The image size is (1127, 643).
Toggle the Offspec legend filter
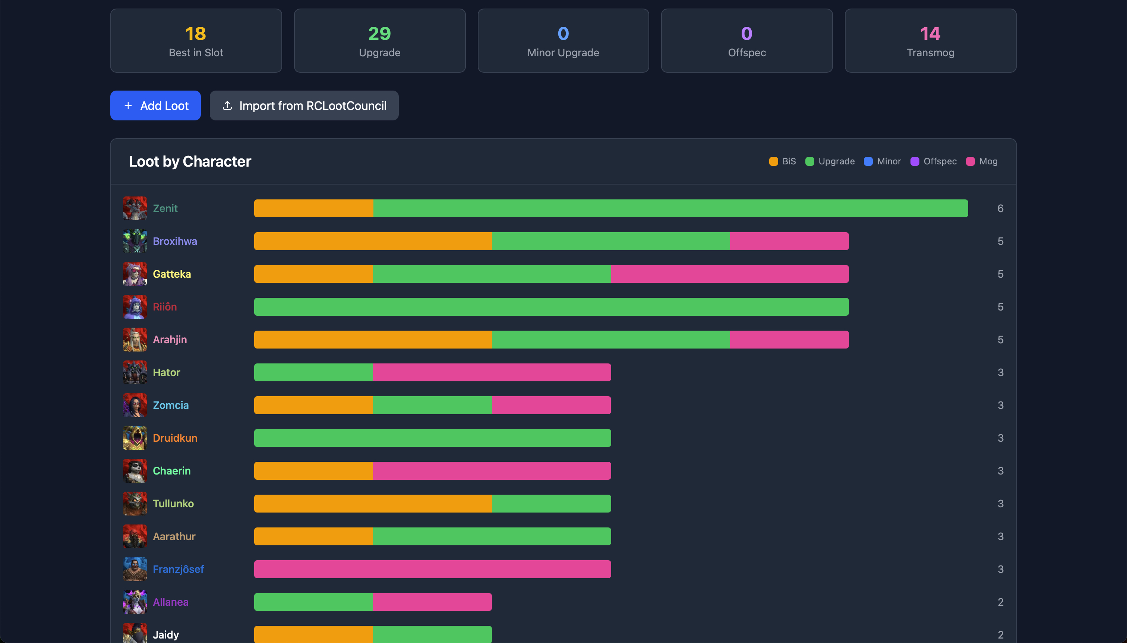click(x=933, y=161)
